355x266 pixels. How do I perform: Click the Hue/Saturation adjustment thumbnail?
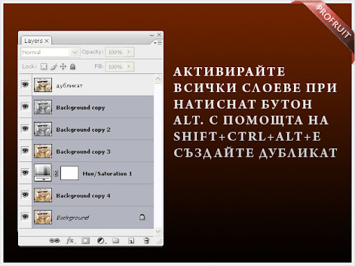[x=43, y=172]
